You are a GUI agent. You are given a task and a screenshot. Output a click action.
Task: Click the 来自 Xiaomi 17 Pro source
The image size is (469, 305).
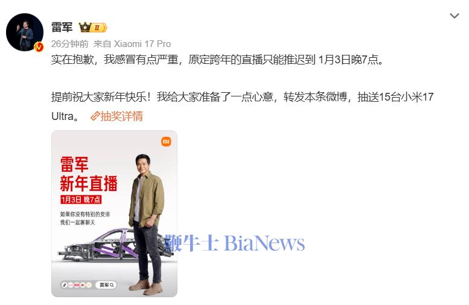point(132,44)
